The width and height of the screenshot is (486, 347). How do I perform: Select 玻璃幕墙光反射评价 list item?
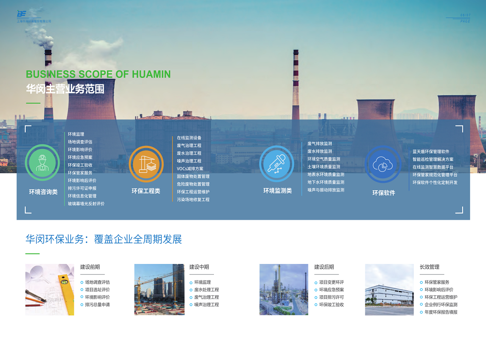coord(86,204)
